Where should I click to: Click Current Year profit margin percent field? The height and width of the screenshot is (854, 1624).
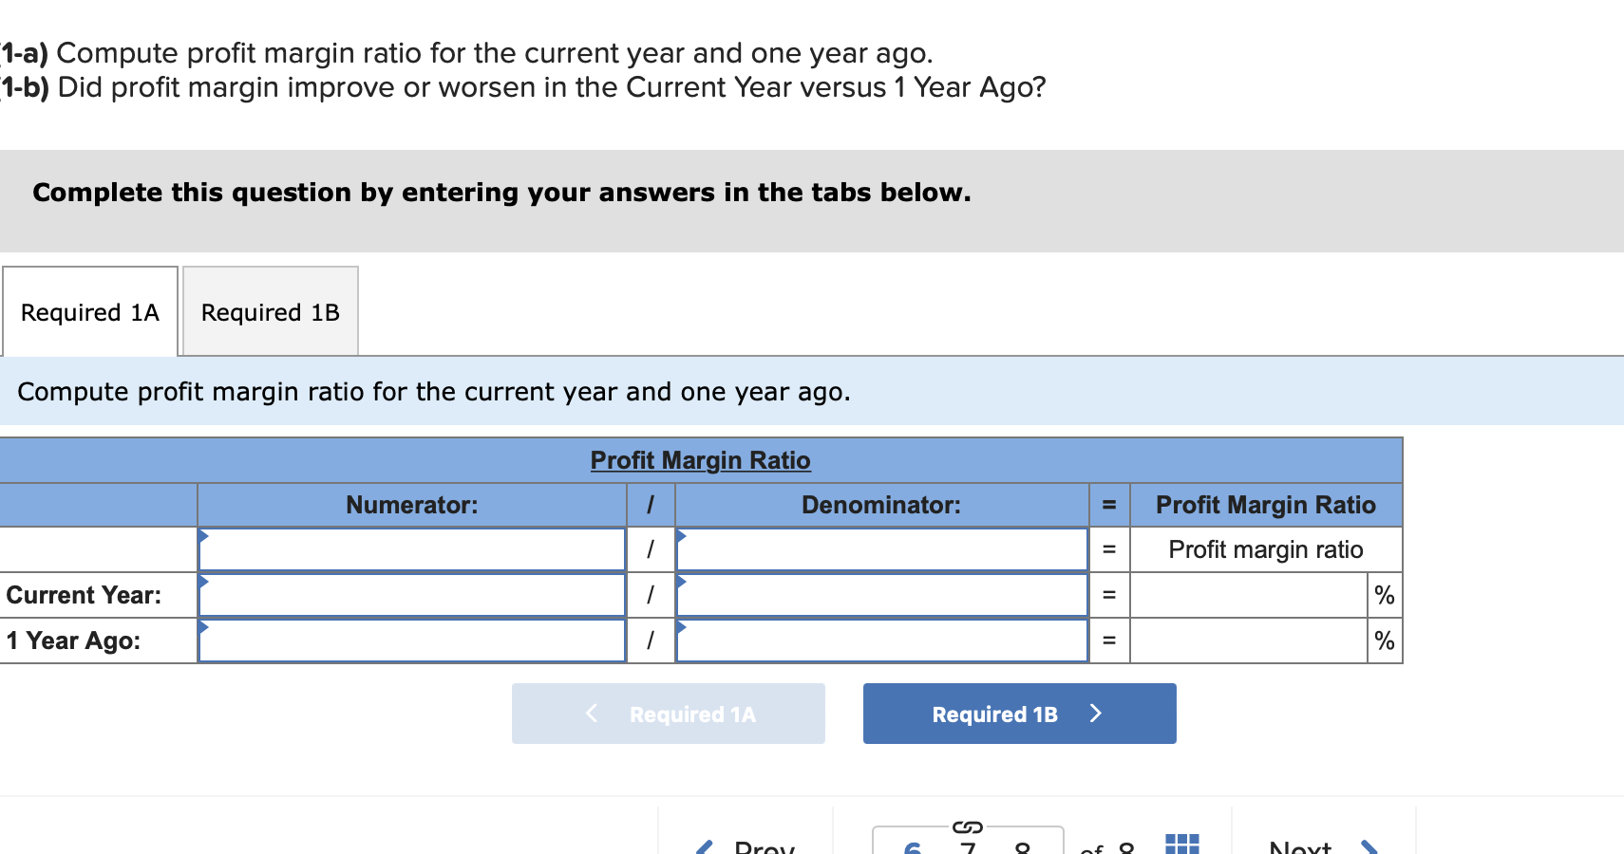pos(1249,595)
